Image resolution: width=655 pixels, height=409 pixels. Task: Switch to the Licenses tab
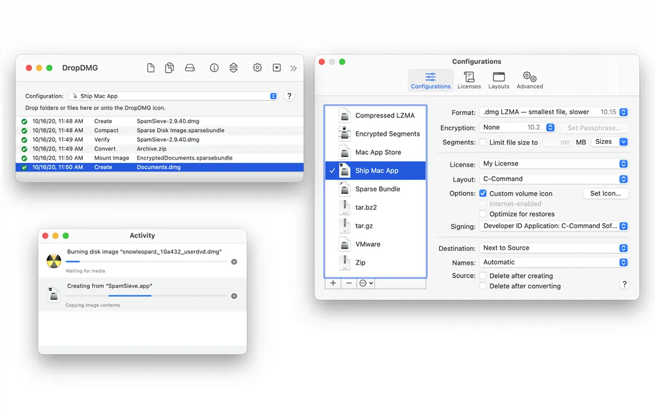coord(469,80)
